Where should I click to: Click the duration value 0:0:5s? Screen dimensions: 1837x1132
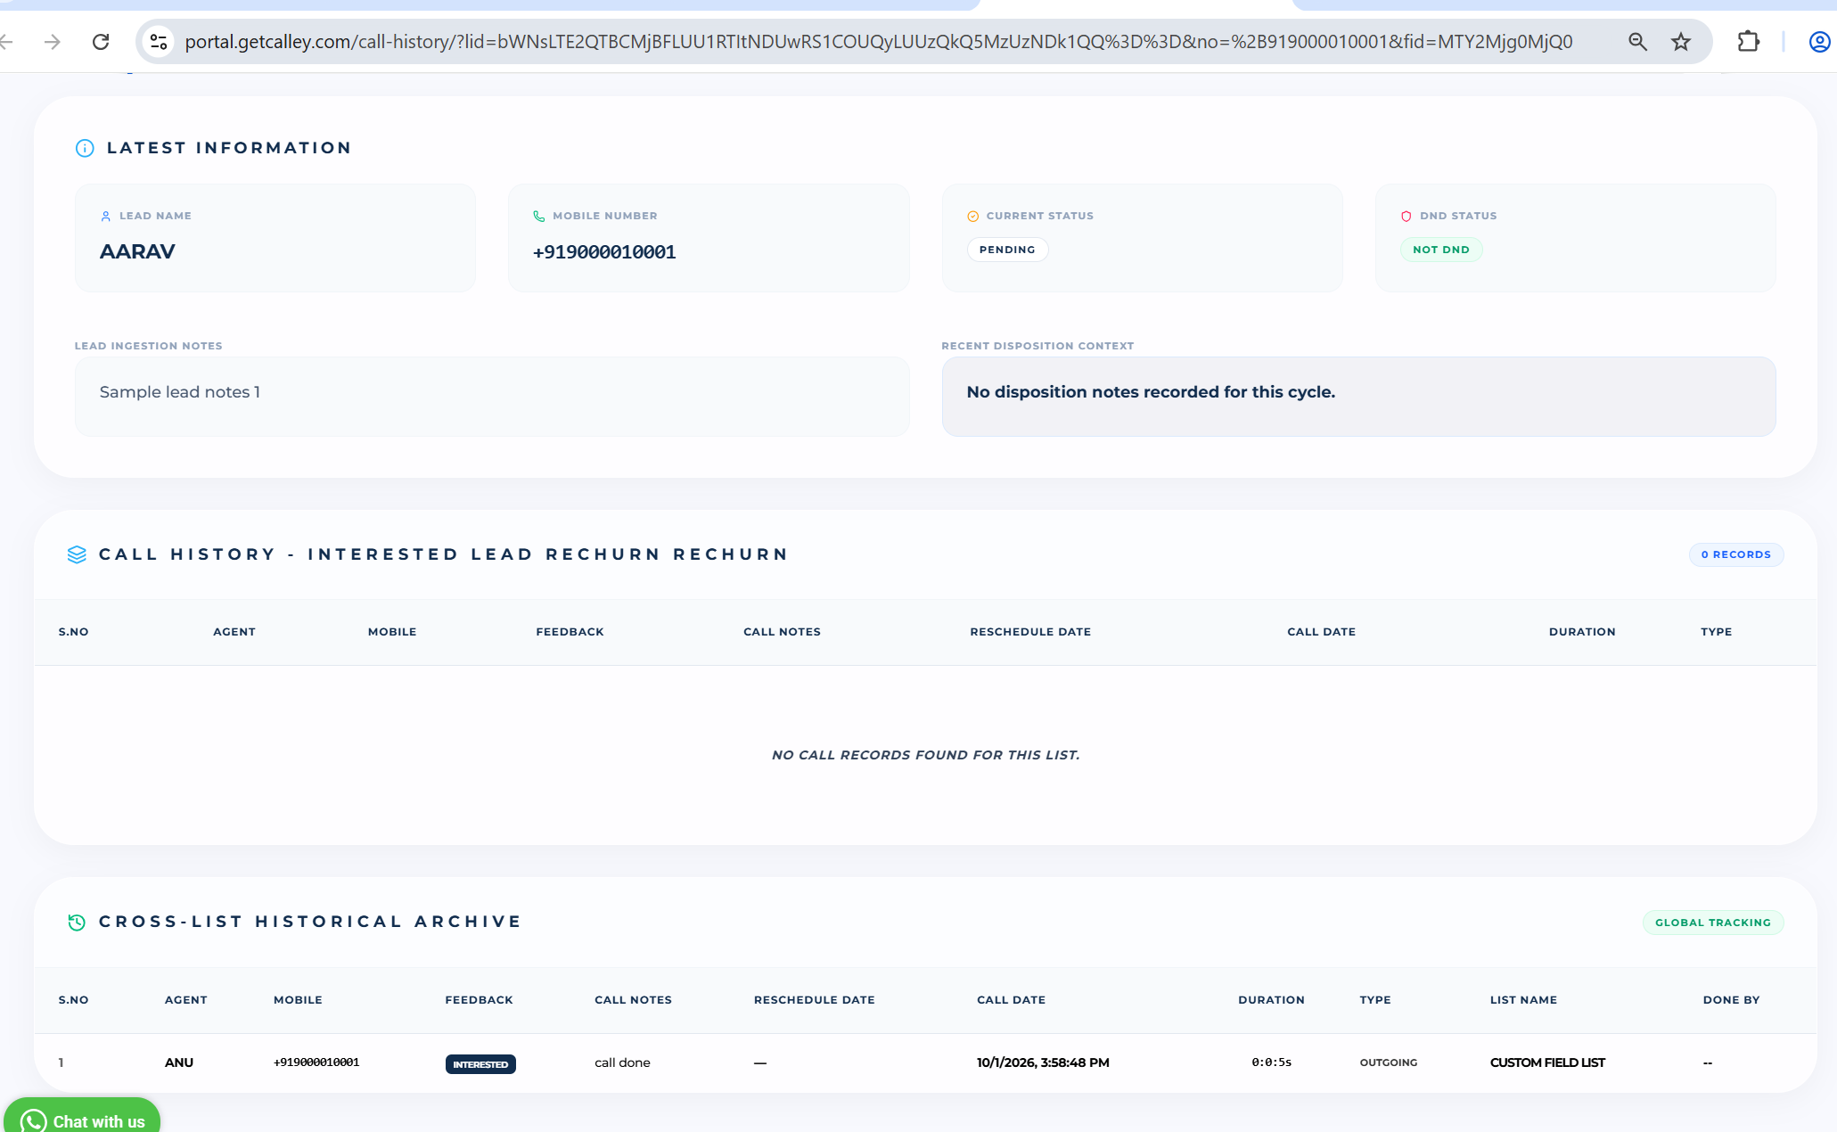1271,1062
